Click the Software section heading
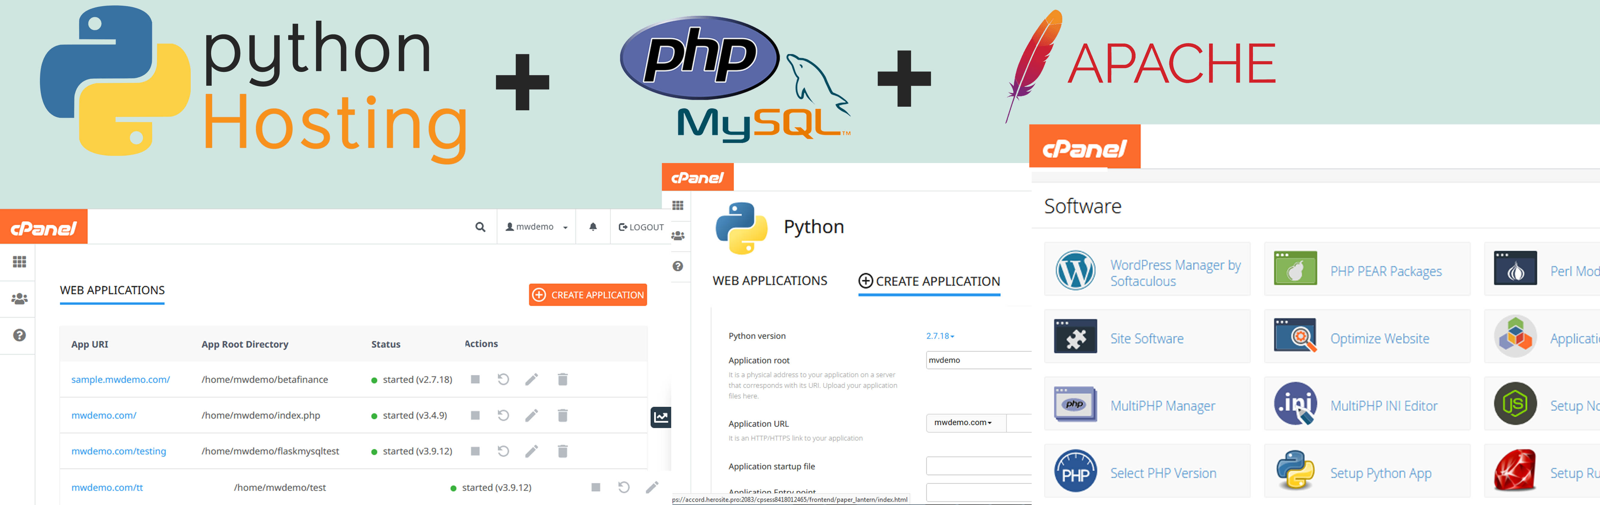This screenshot has width=1600, height=505. click(1083, 206)
